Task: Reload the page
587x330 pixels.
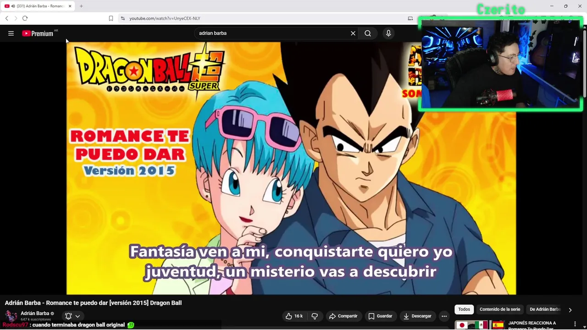Action: (x=25, y=18)
